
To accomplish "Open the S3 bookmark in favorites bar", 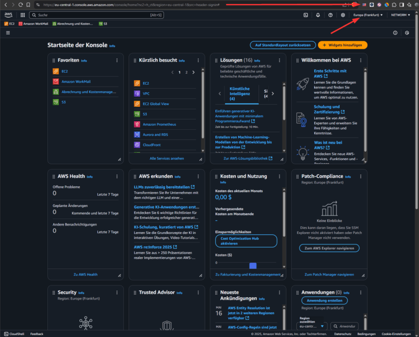I will click(103, 24).
